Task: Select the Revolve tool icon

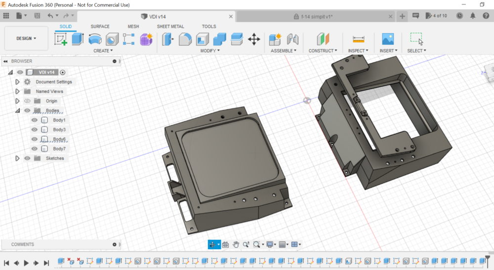Action: [x=95, y=39]
